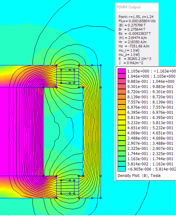Select the |B| = 0.275799 T line
Viewport: 176px width, 216px height.
coord(132,25)
